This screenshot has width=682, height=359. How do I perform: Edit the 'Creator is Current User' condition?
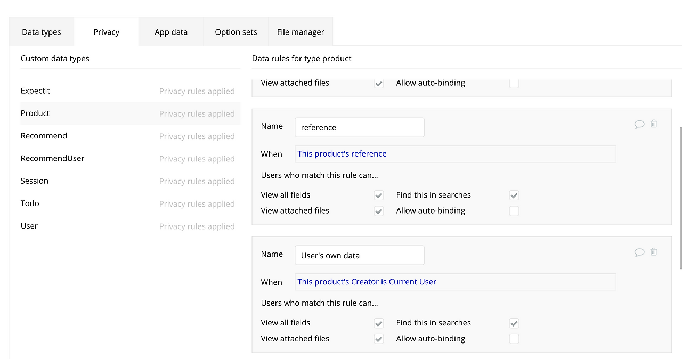coord(455,282)
